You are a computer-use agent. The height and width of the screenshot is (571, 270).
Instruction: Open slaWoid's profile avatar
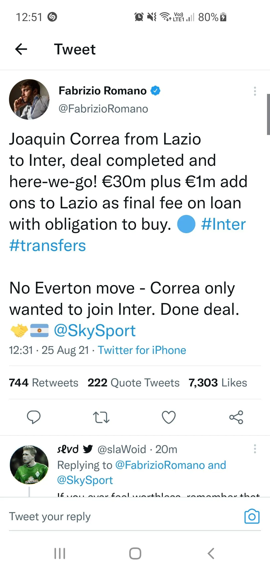click(x=29, y=465)
